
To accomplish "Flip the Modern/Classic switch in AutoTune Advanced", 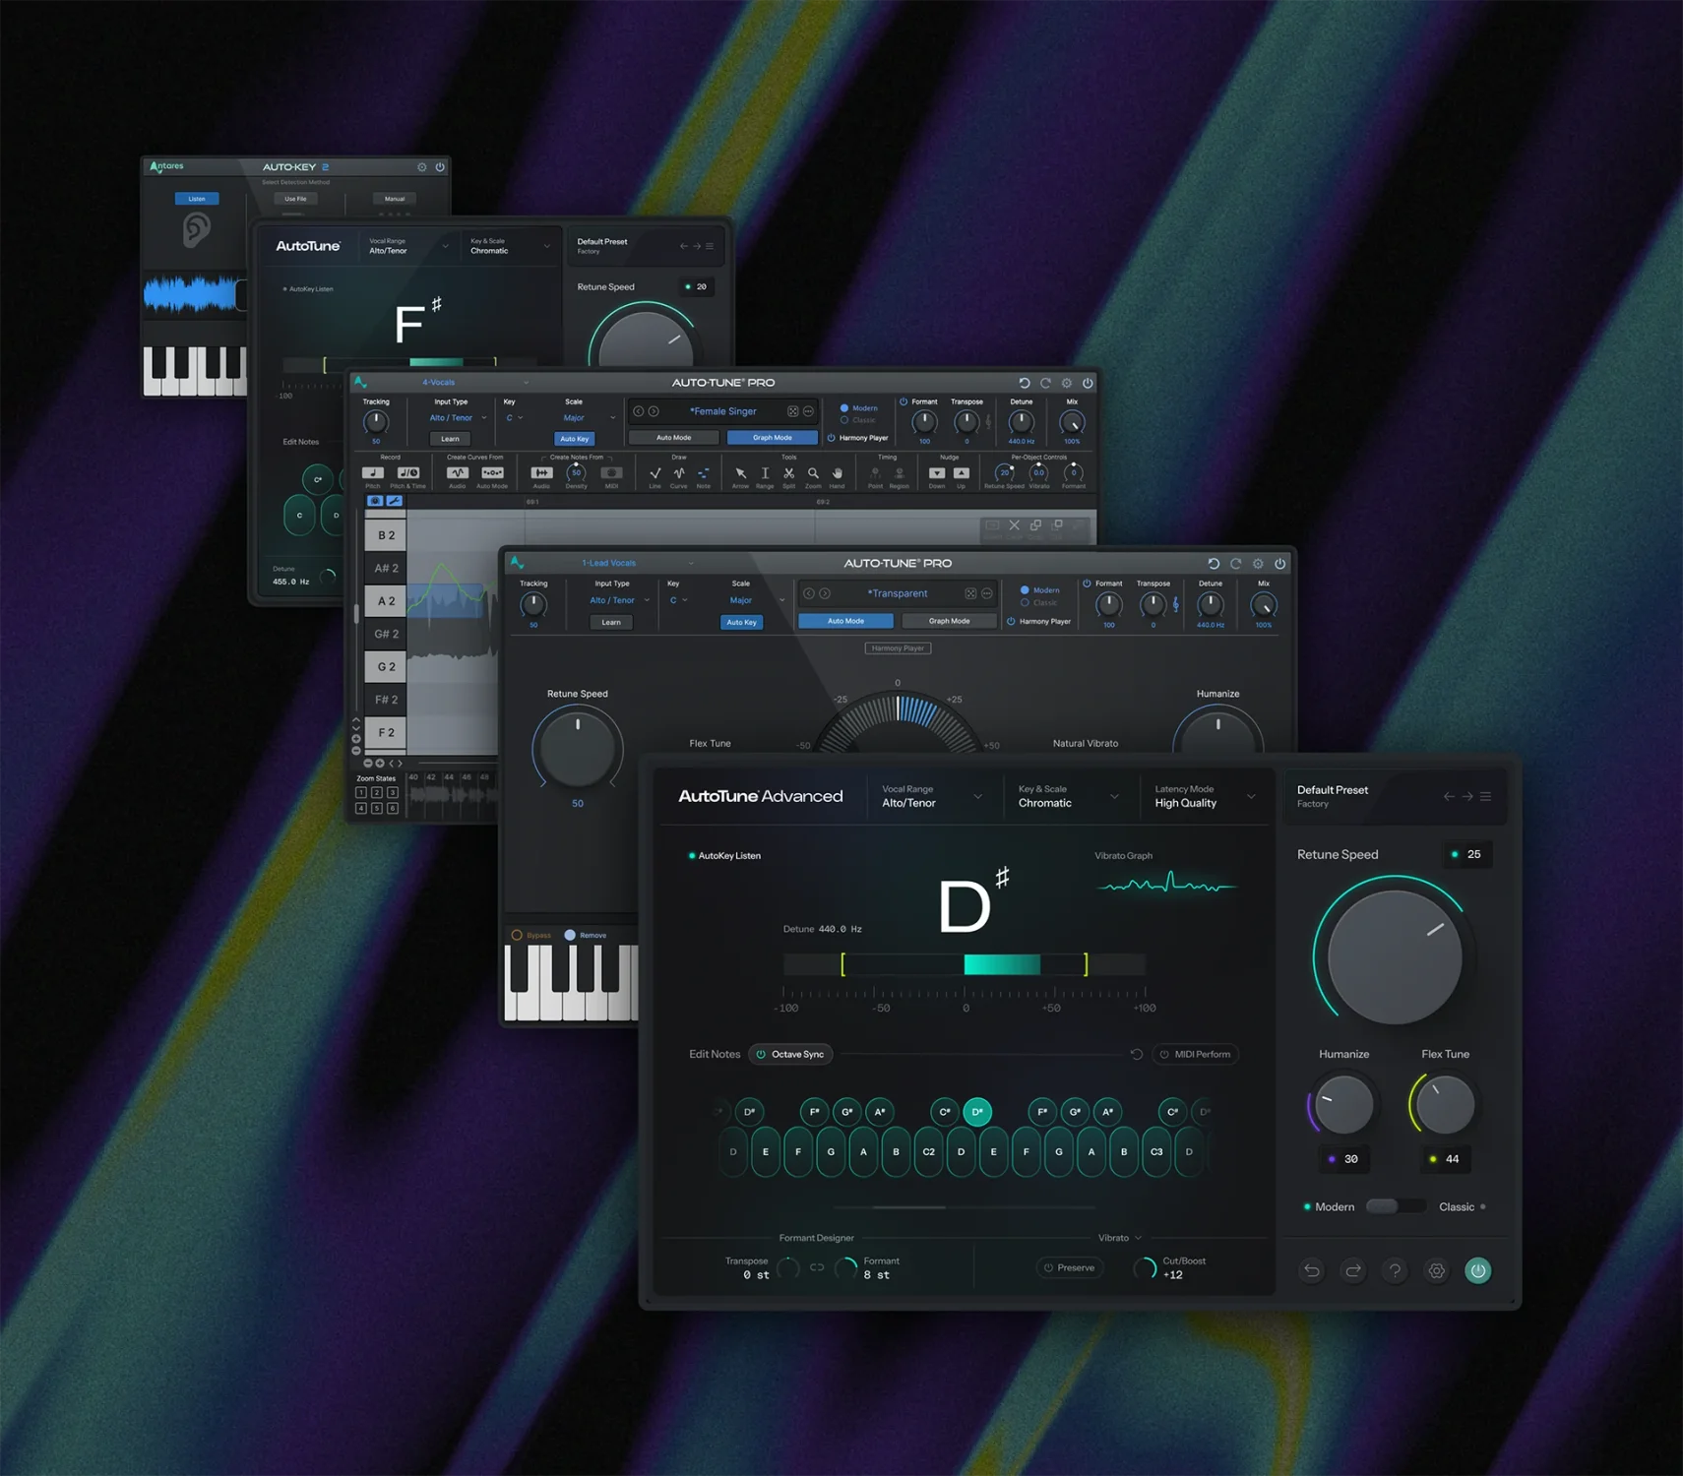I will 1396,1206.
